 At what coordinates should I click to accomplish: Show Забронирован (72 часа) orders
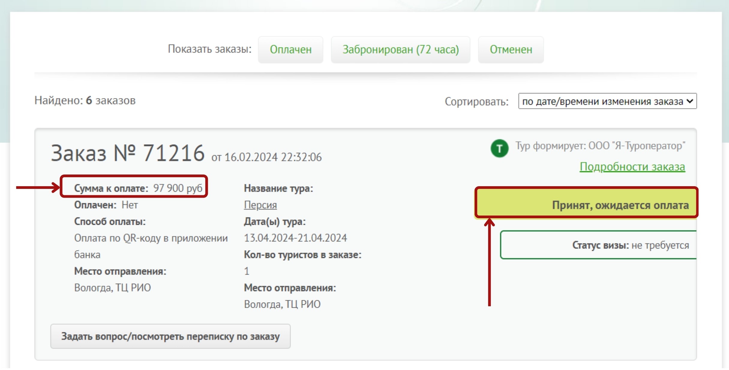tap(400, 49)
